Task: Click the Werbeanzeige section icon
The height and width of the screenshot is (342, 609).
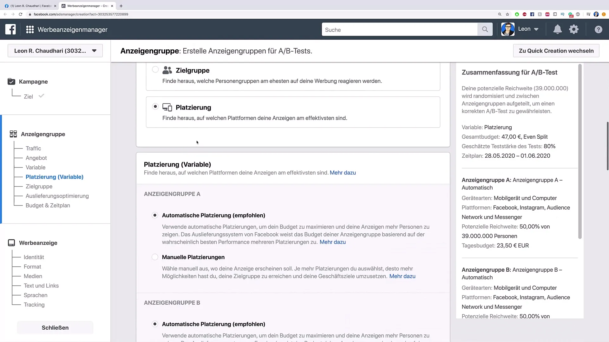Action: coord(12,242)
